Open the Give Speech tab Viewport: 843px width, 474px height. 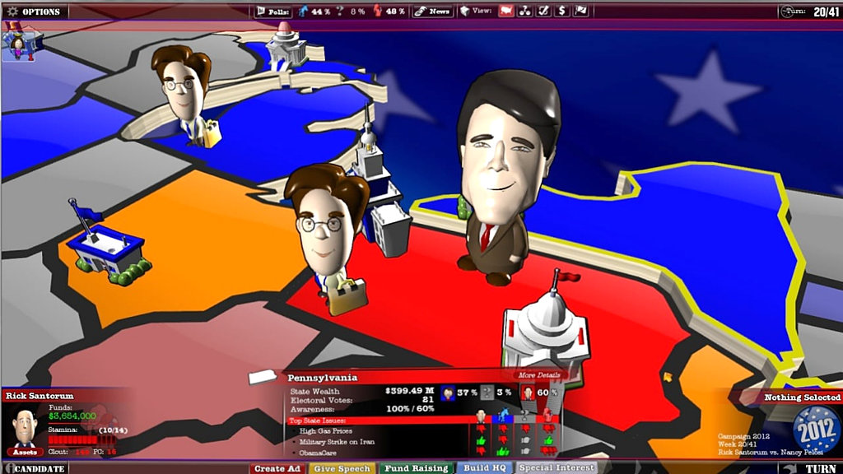click(342, 468)
